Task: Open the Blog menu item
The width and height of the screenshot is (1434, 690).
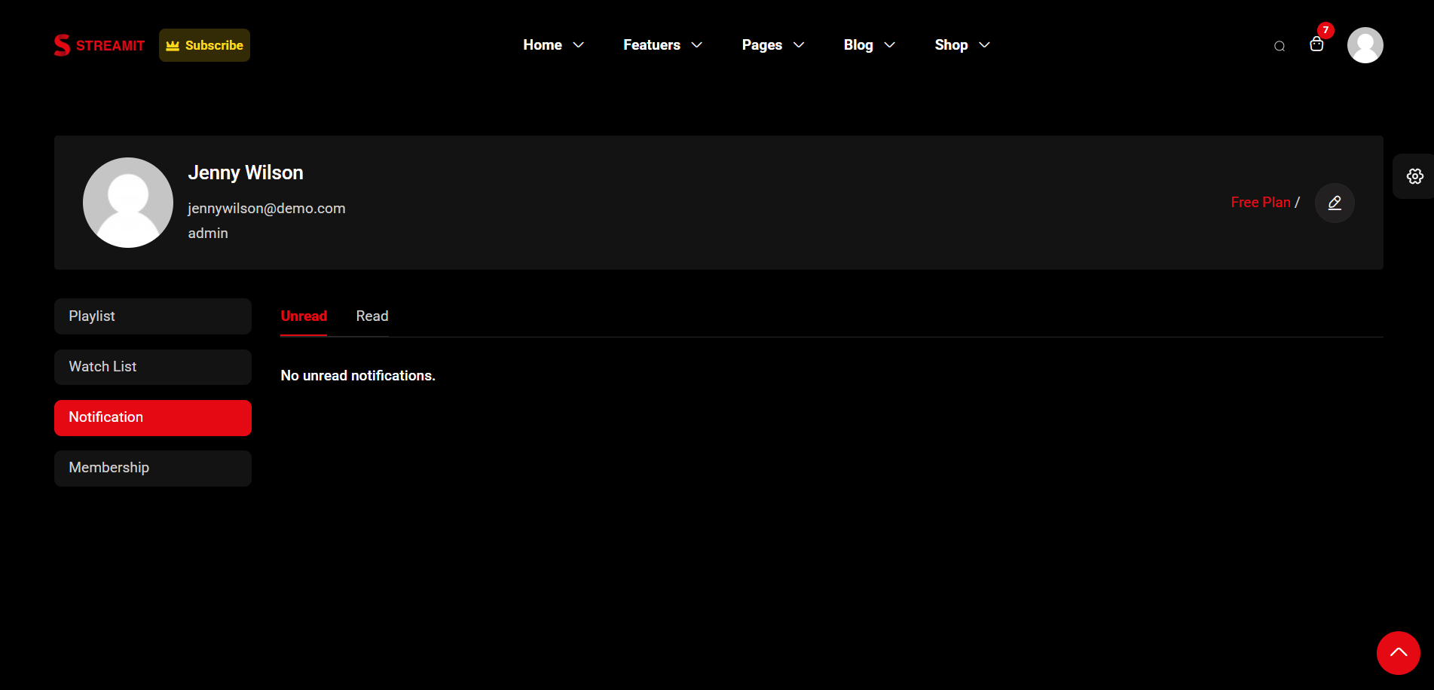Action: (858, 45)
